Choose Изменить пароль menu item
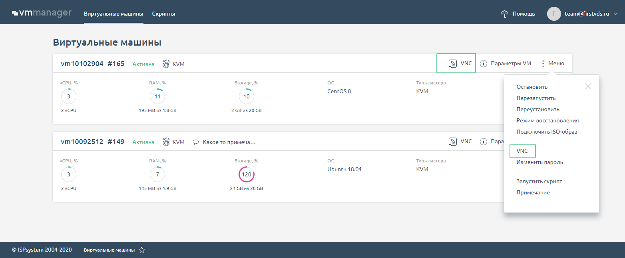Viewport: 625px width, 258px height. (539, 162)
